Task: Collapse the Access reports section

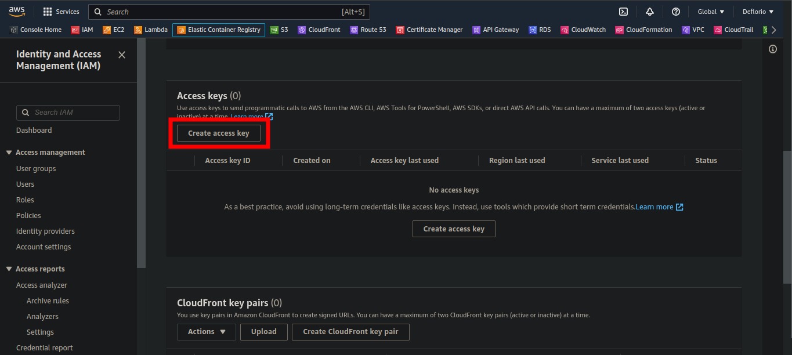Action: 9,269
